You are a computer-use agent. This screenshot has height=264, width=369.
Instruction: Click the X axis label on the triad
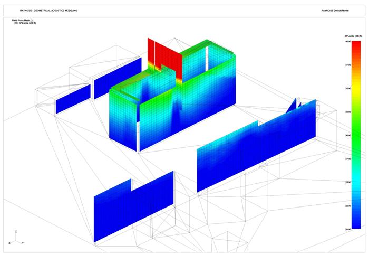pos(9,242)
